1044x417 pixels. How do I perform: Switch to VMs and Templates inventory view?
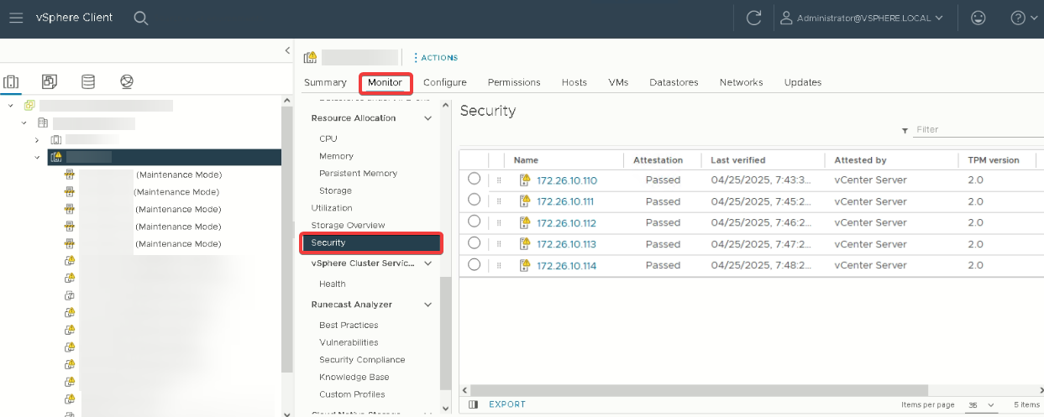coord(50,81)
